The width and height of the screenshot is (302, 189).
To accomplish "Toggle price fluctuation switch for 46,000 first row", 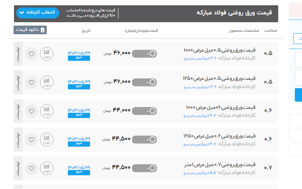I will (144, 53).
